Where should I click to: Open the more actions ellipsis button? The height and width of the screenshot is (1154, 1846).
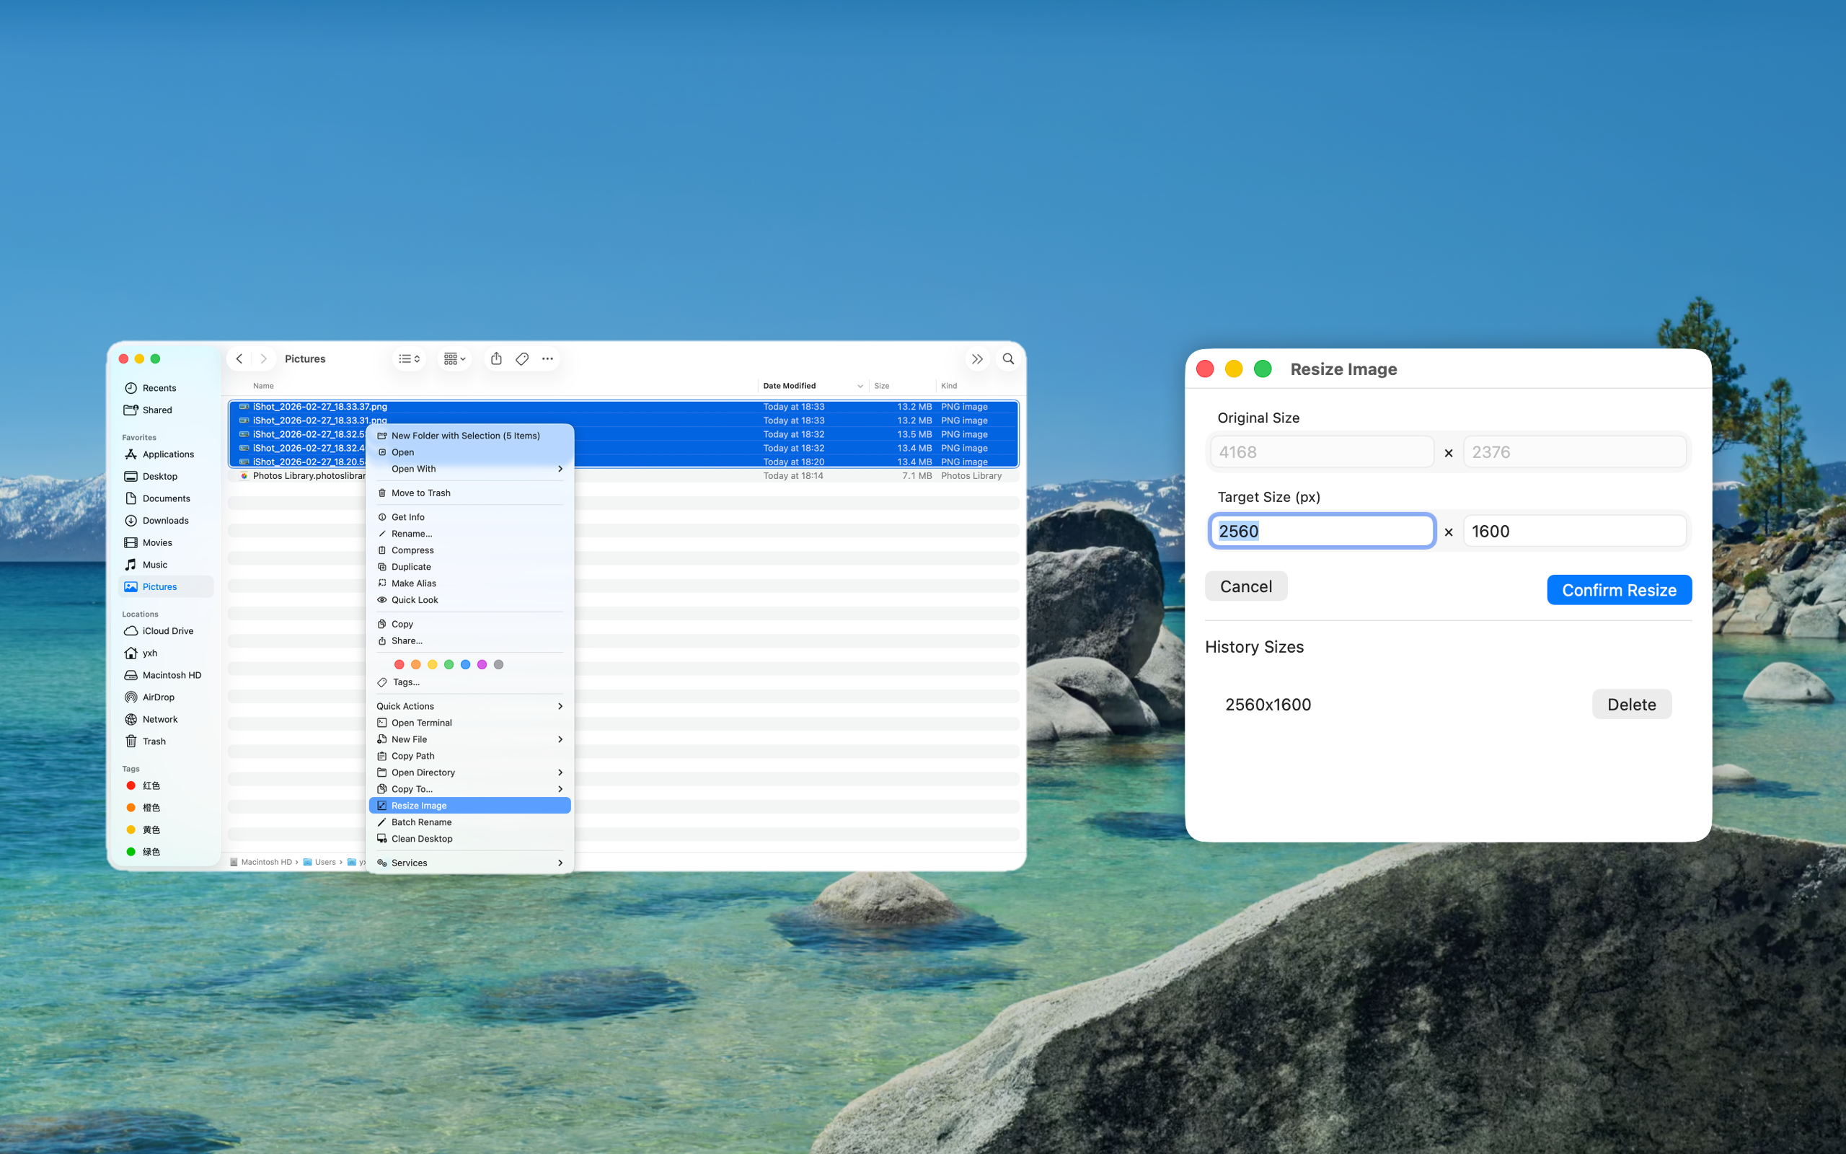[x=548, y=358]
